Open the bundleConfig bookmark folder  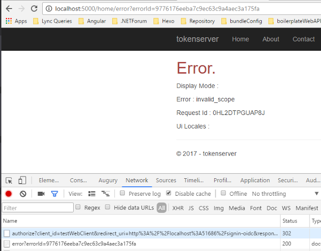[242, 21]
